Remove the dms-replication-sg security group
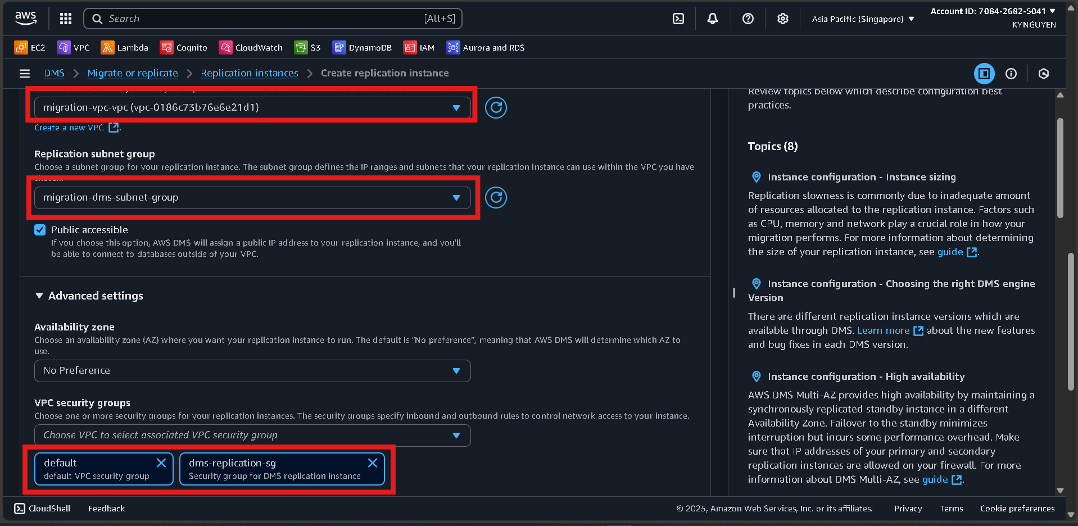Image resolution: width=1078 pixels, height=526 pixels. tap(372, 462)
